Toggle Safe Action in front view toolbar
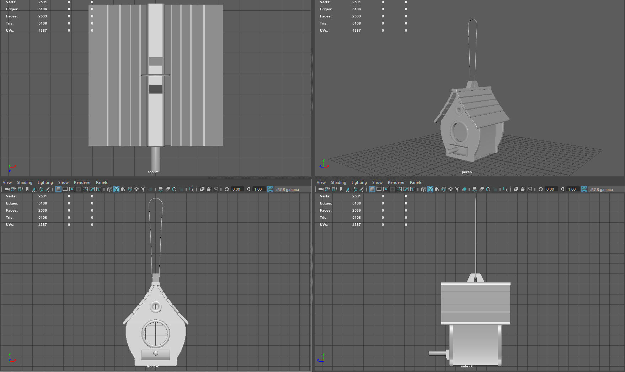Screen dimensions: 625x372 [92, 189]
